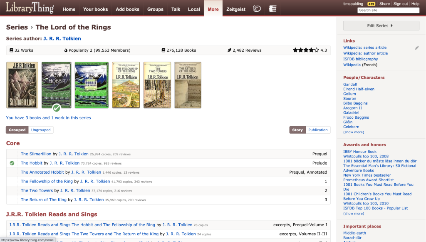Open 'Reads and Sings The Two Towers' link
Screen dimensions: 426x242
[84, 234]
